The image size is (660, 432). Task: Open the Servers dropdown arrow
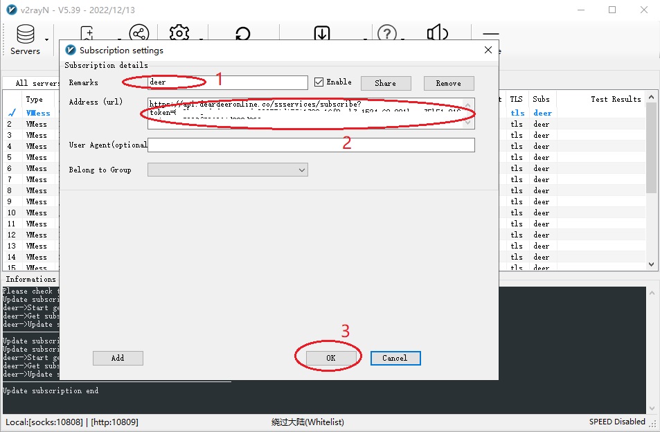pos(47,39)
